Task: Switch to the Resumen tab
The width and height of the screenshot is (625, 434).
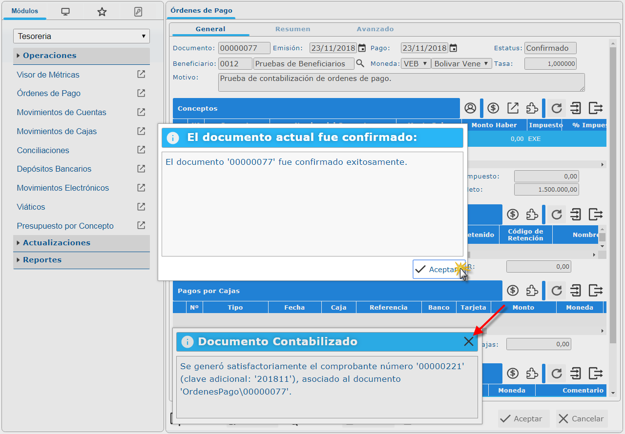Action: (292, 29)
